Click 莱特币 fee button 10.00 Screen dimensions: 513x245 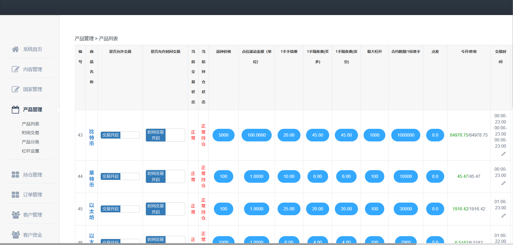[x=289, y=176]
